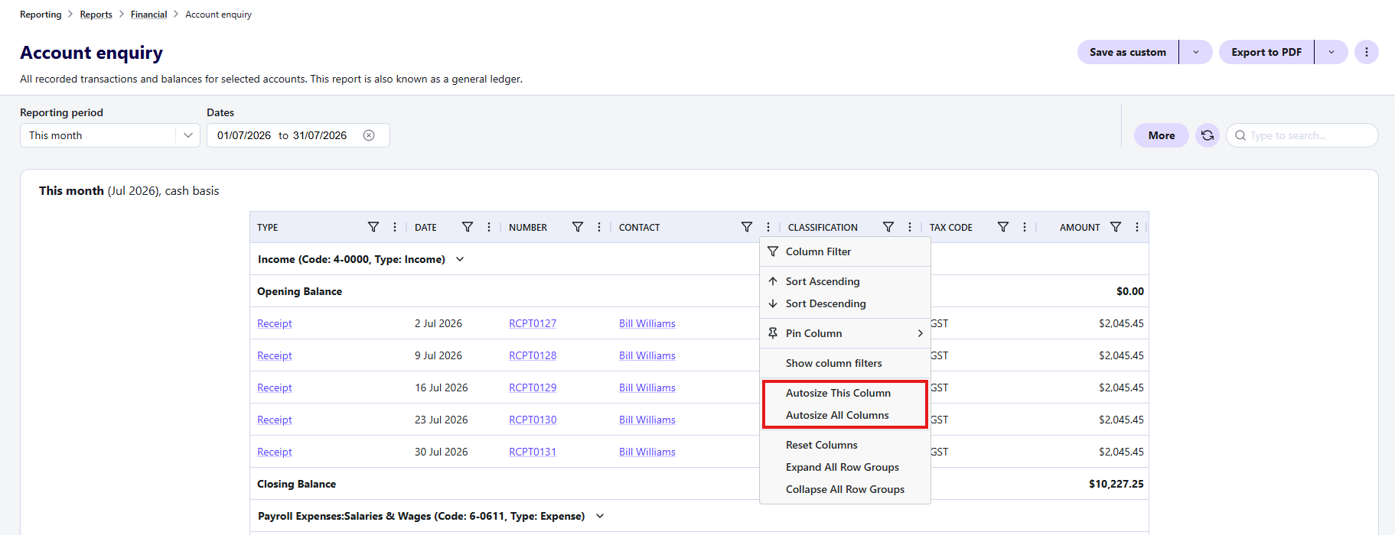Open page-level kebab menu beside Export to PDF
Image resolution: width=1395 pixels, height=535 pixels.
click(x=1367, y=52)
